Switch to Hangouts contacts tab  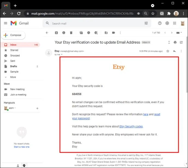[18, 166]
